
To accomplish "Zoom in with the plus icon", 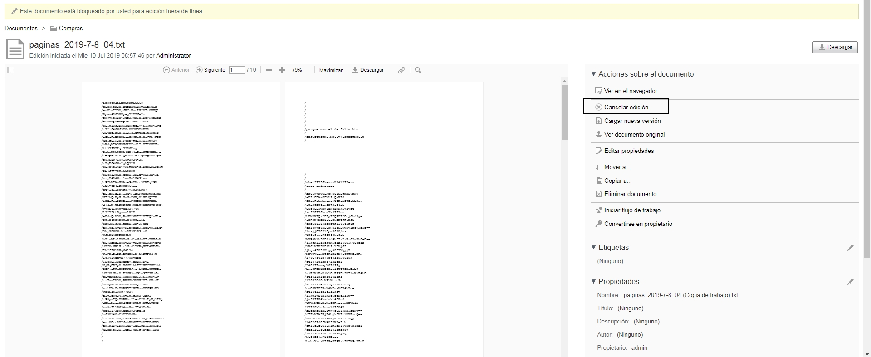I will click(x=282, y=70).
